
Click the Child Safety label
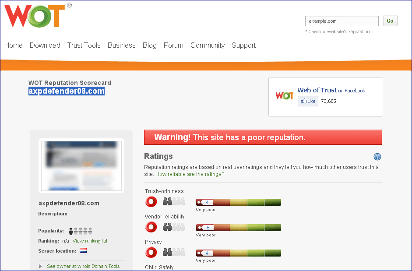[159, 267]
